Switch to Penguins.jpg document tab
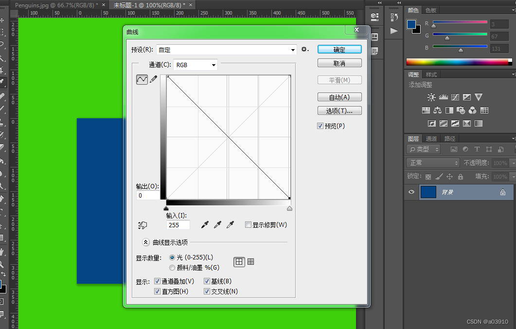Image resolution: width=516 pixels, height=329 pixels. coord(56,5)
